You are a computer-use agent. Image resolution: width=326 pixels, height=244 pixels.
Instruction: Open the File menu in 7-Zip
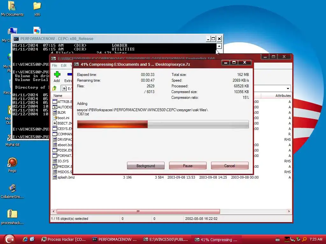pyautogui.click(x=54, y=65)
